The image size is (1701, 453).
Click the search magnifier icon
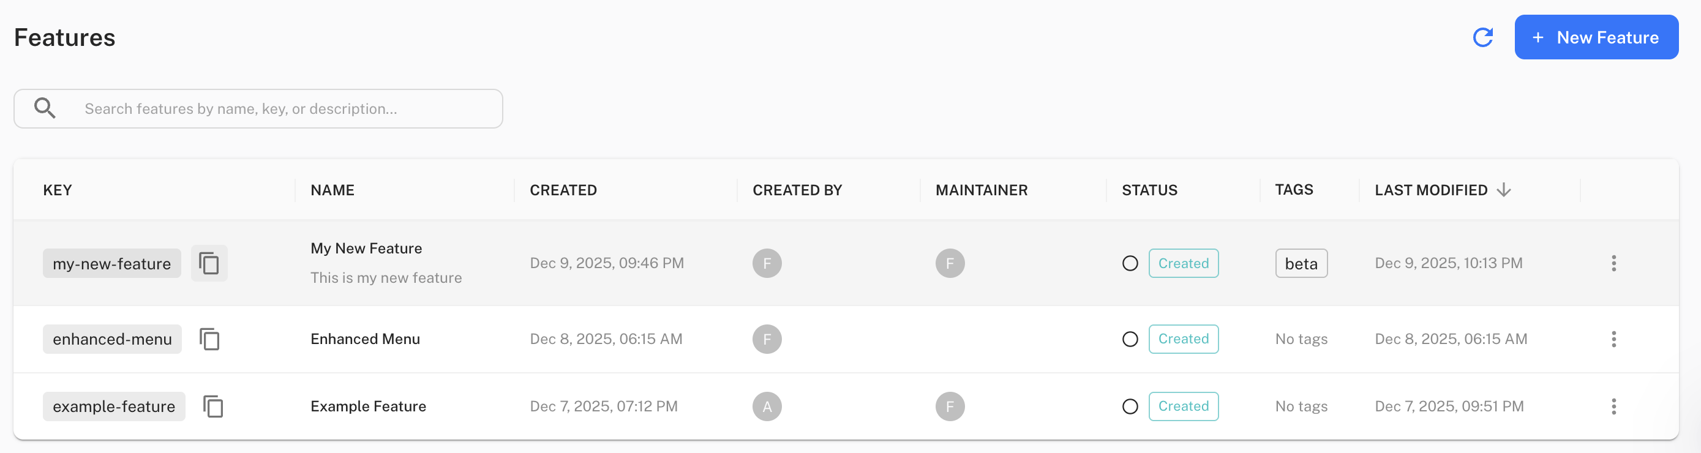tap(44, 107)
